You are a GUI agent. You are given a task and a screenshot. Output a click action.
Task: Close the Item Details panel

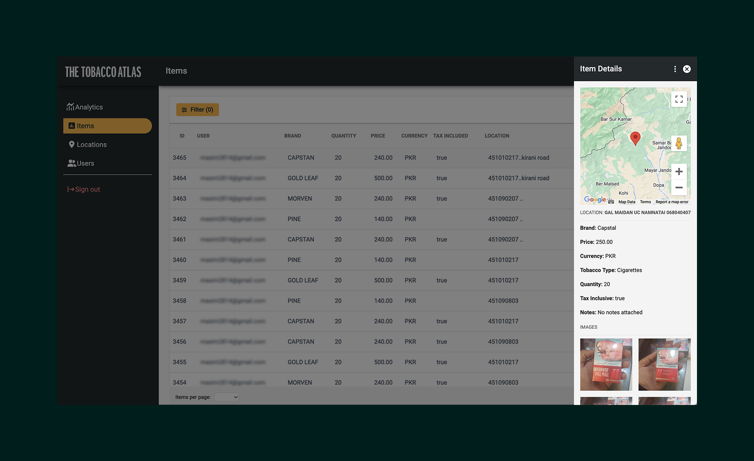point(687,69)
